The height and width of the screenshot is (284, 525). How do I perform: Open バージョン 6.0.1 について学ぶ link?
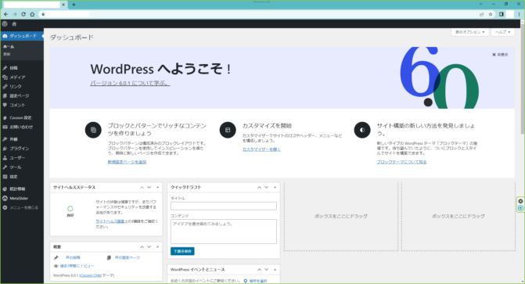pyautogui.click(x=130, y=83)
